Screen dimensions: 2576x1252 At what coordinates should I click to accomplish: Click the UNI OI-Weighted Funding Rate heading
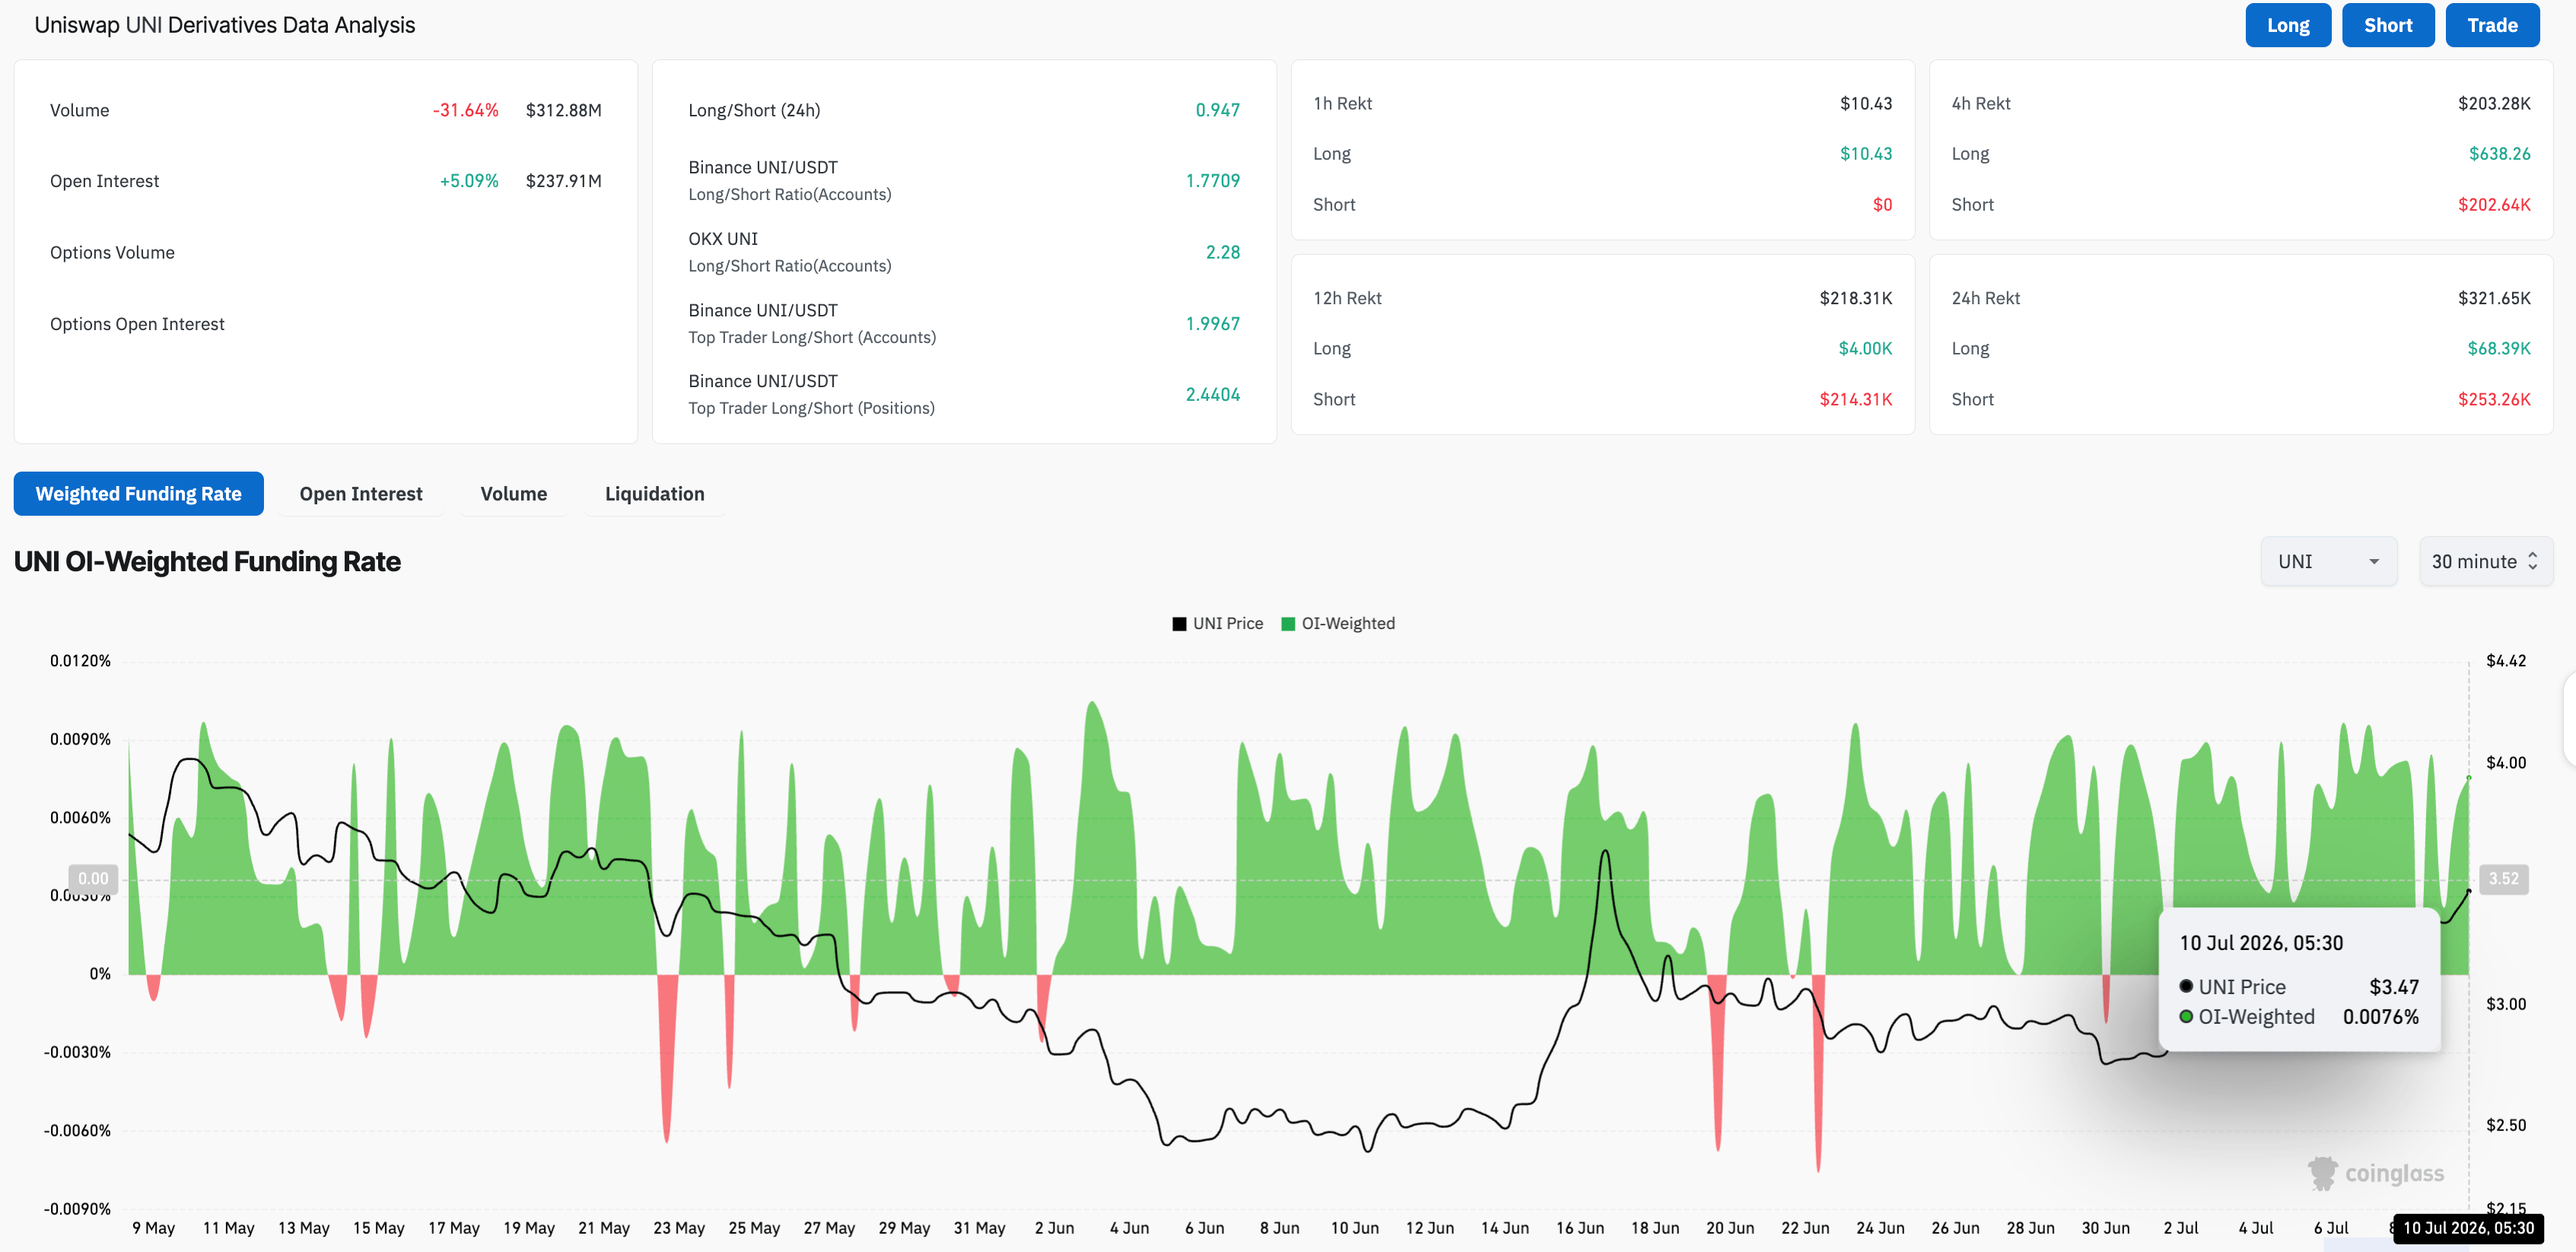pos(207,562)
